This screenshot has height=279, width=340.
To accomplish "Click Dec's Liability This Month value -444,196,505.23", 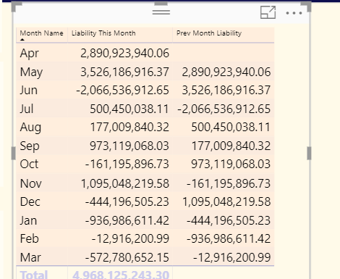I will point(127,202).
